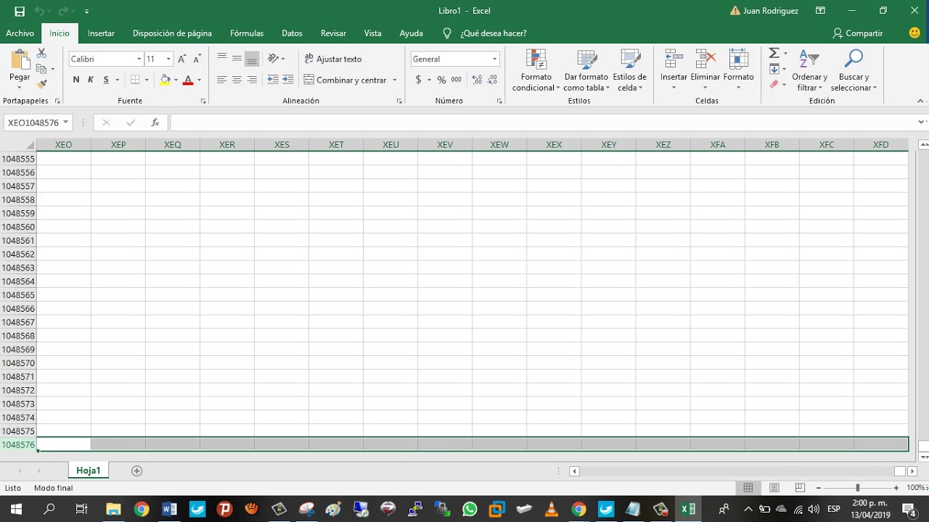Toggle italic (K) formatting
This screenshot has width=929, height=522.
[91, 80]
